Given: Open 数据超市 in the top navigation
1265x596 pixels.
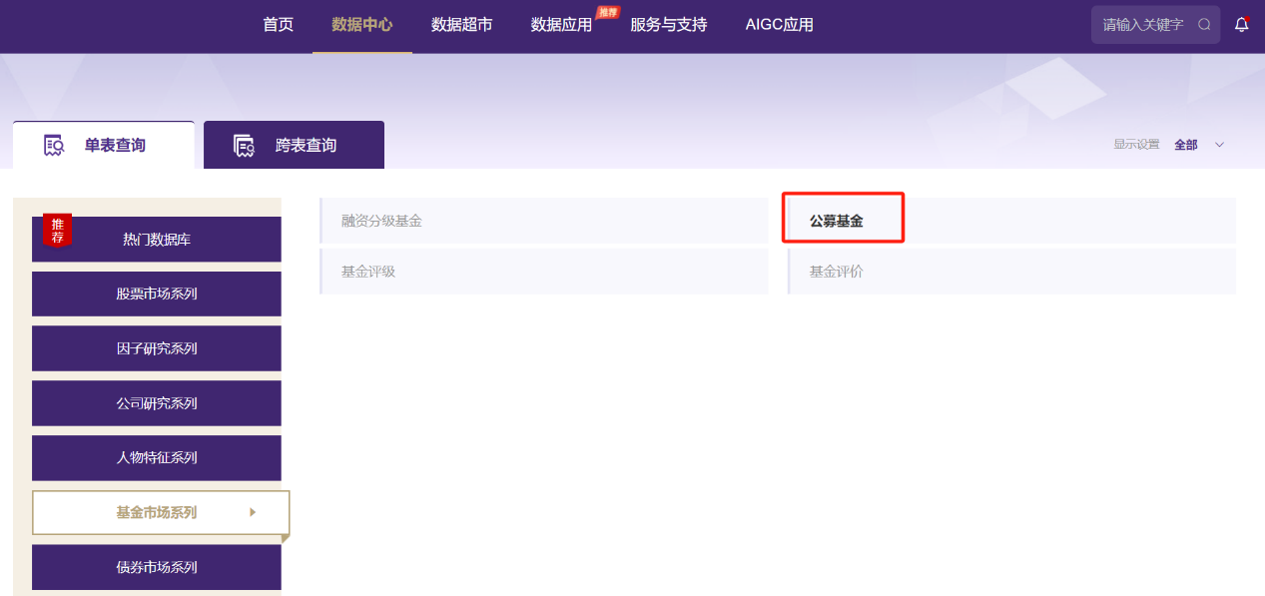Looking at the screenshot, I should tap(461, 25).
